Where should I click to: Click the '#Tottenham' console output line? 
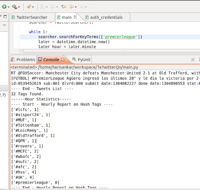tap(31, 125)
